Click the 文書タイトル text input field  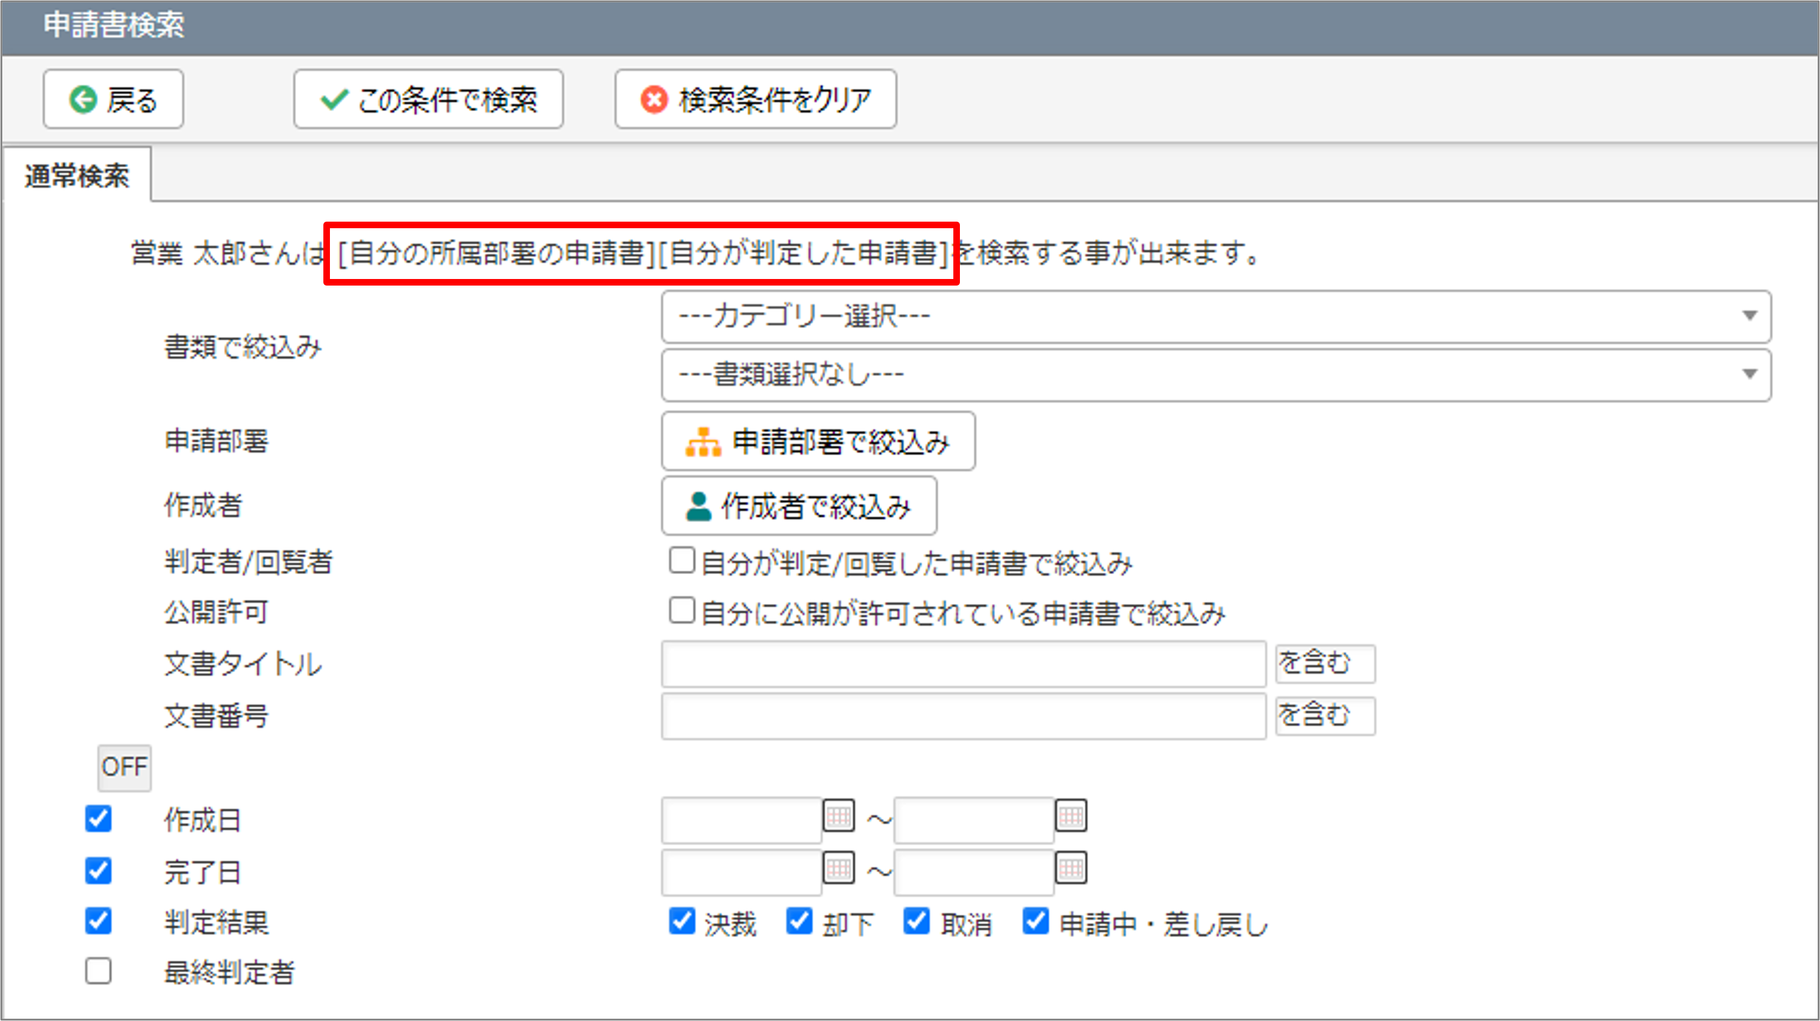click(x=963, y=664)
